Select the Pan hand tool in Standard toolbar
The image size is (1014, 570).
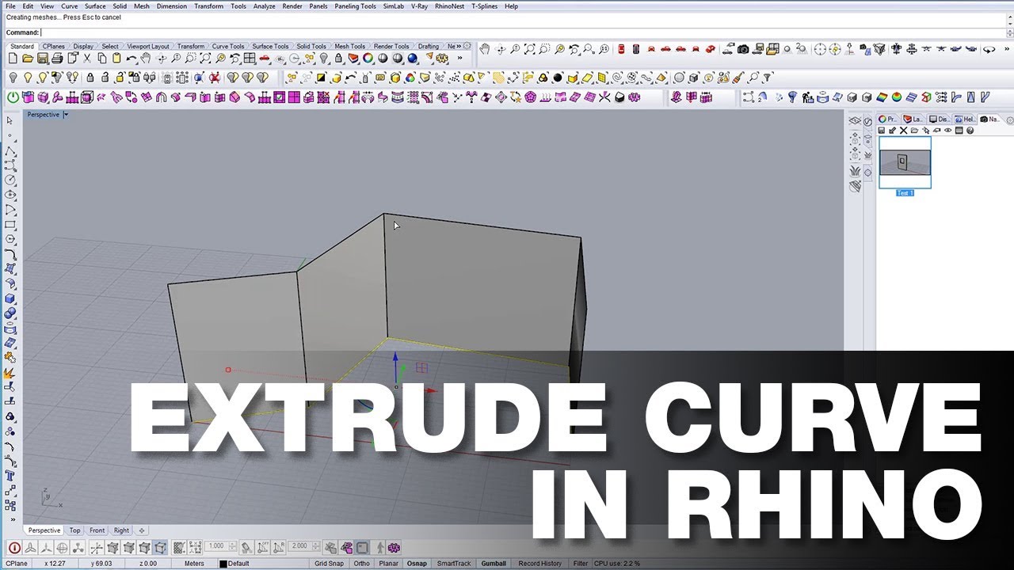click(x=146, y=58)
